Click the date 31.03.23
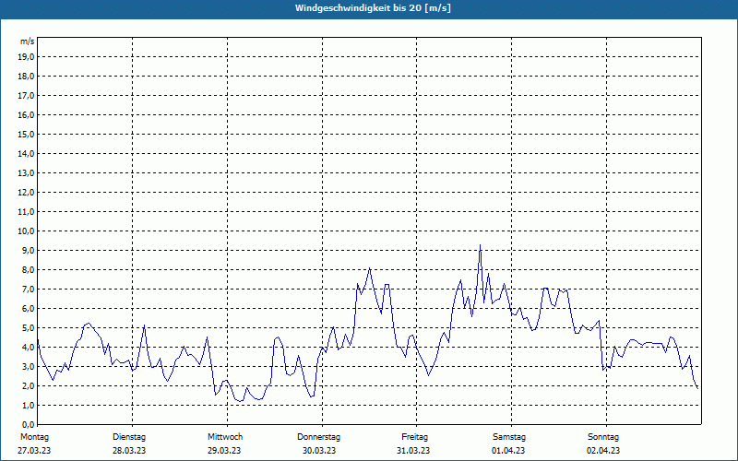The image size is (738, 461). pyautogui.click(x=413, y=451)
